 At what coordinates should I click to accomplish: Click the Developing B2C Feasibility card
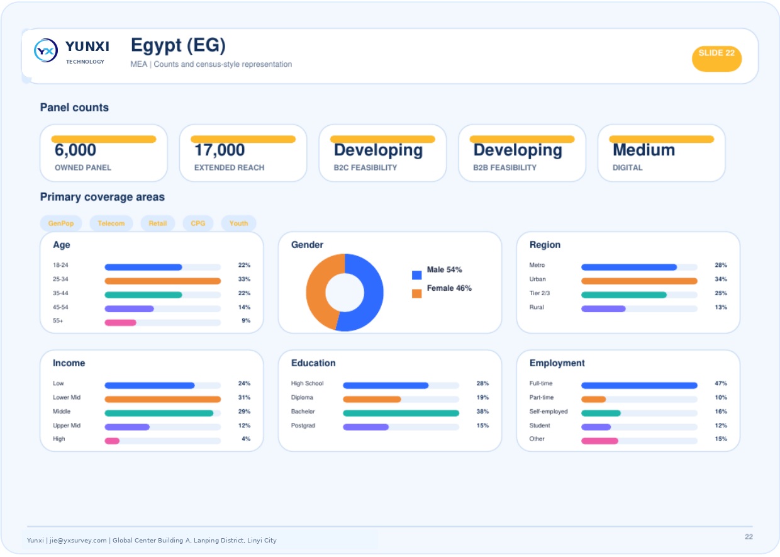click(382, 153)
